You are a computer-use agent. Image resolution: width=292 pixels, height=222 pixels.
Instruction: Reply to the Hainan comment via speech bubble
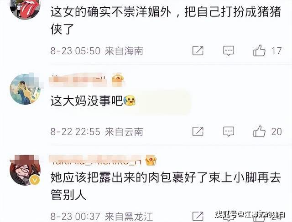coord(229,50)
